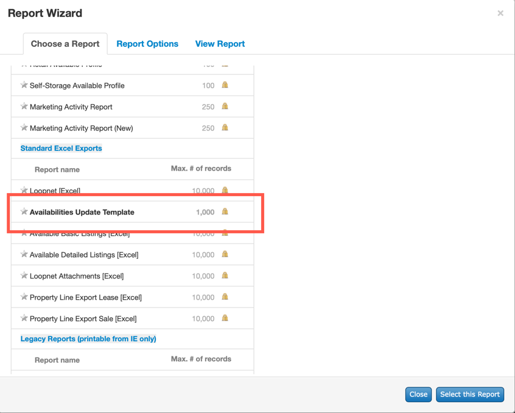This screenshot has height=413, width=515.
Task: Star the Self-Storage Available Profile report
Action: click(24, 85)
